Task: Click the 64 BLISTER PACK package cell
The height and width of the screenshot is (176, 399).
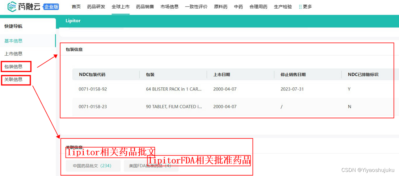Action: (174, 89)
